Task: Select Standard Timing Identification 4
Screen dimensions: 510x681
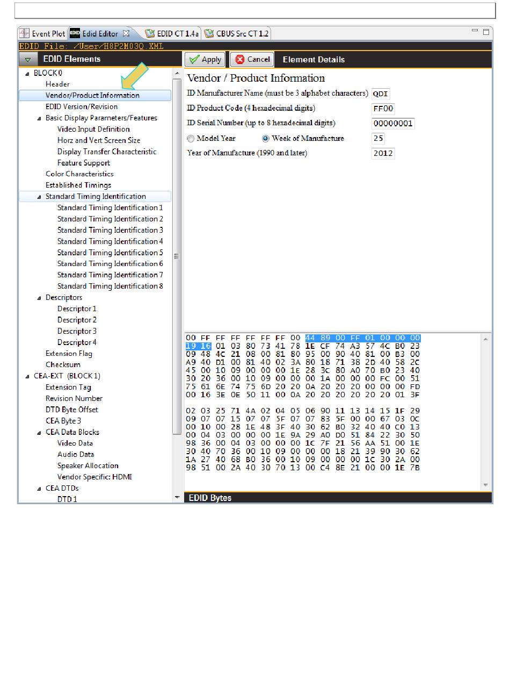Action: pyautogui.click(x=110, y=241)
